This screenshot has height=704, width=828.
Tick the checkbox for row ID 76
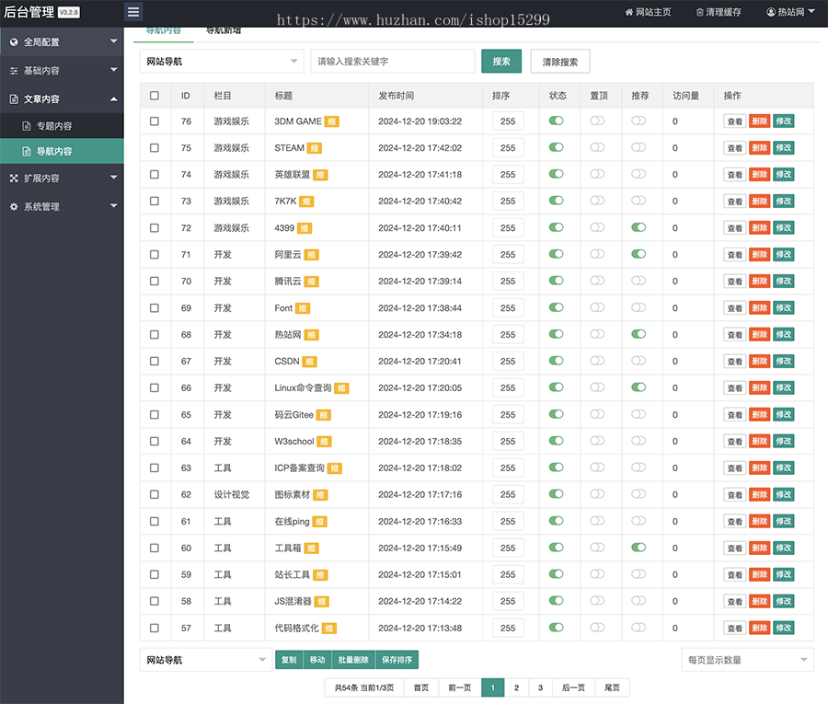click(x=155, y=121)
